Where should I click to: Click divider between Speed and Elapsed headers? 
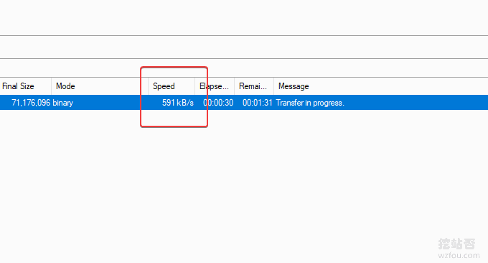194,86
